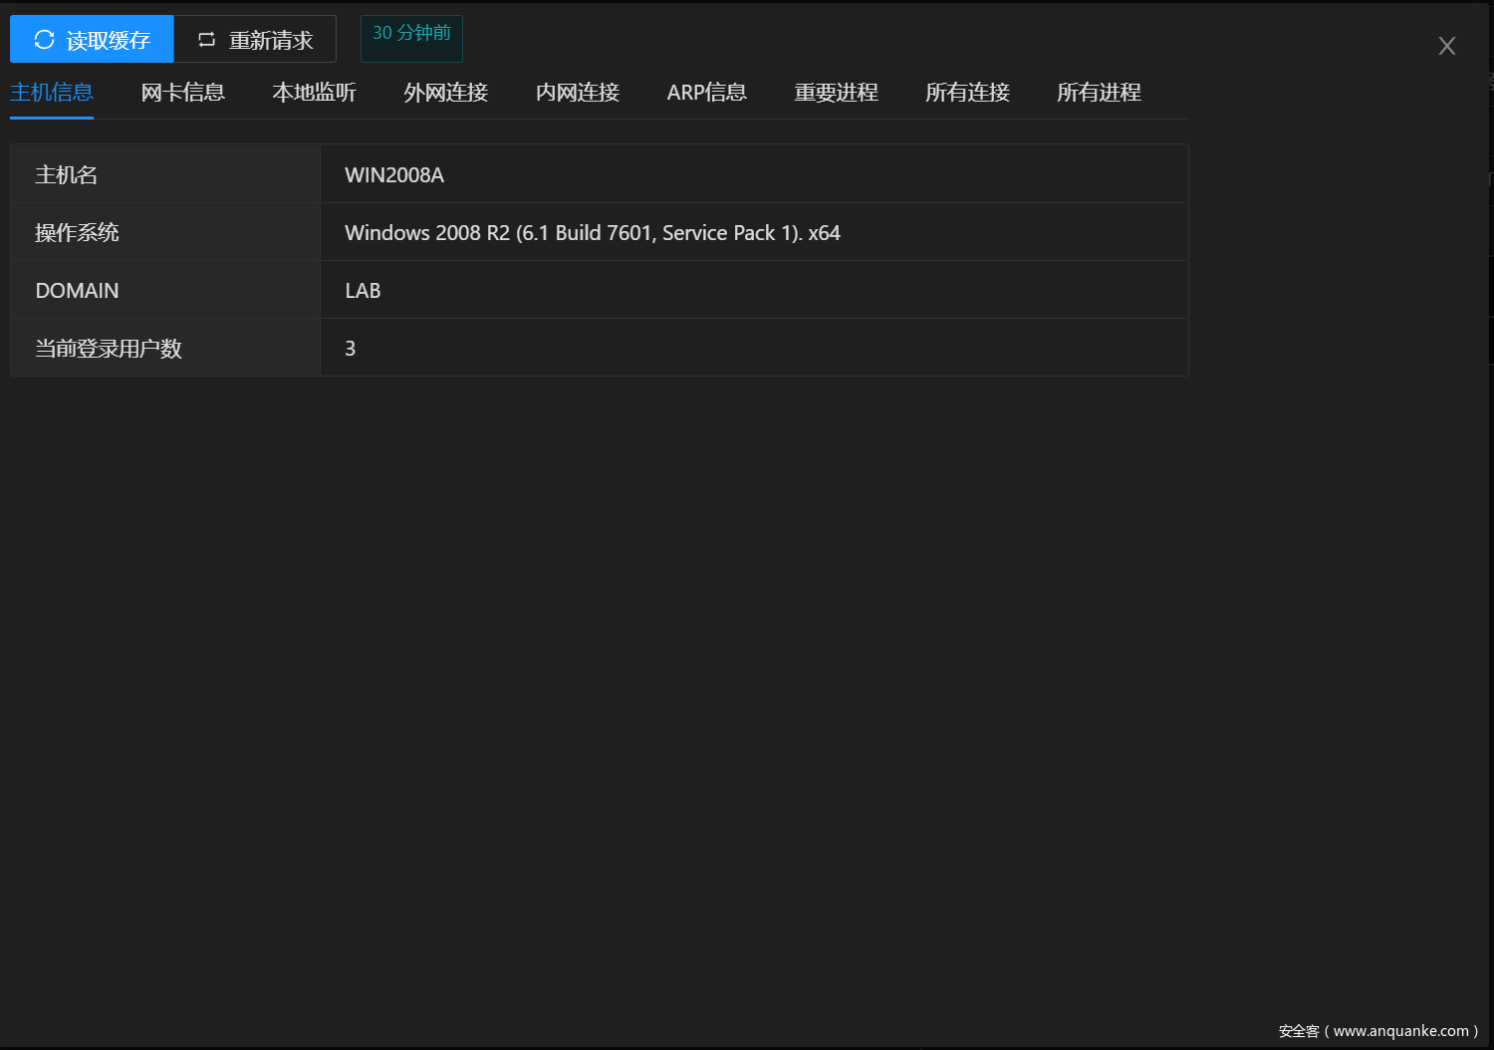Go to the 外网连接 tab
The height and width of the screenshot is (1050, 1494).
click(x=446, y=93)
